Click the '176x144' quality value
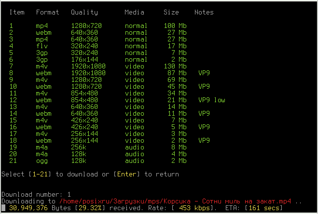This screenshot has width=318, height=214. (84, 59)
